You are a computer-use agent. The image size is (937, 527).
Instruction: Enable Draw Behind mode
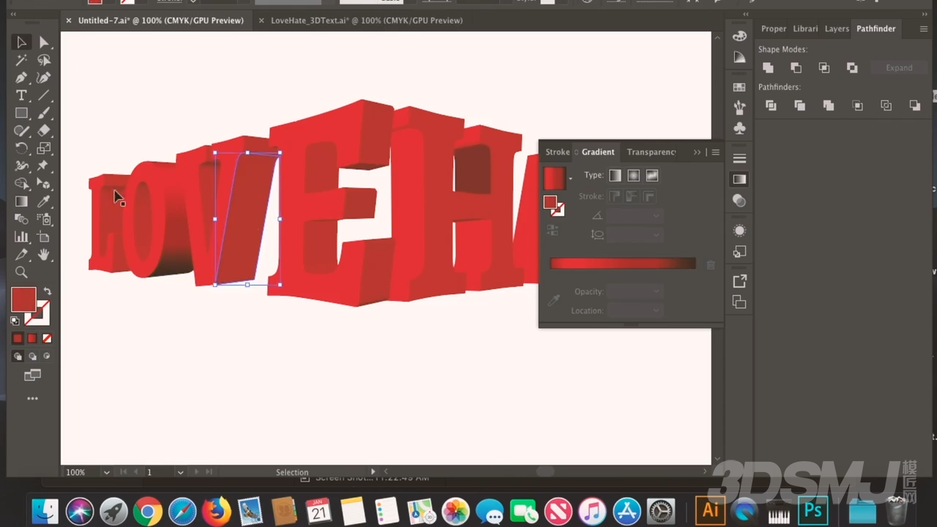(x=32, y=356)
